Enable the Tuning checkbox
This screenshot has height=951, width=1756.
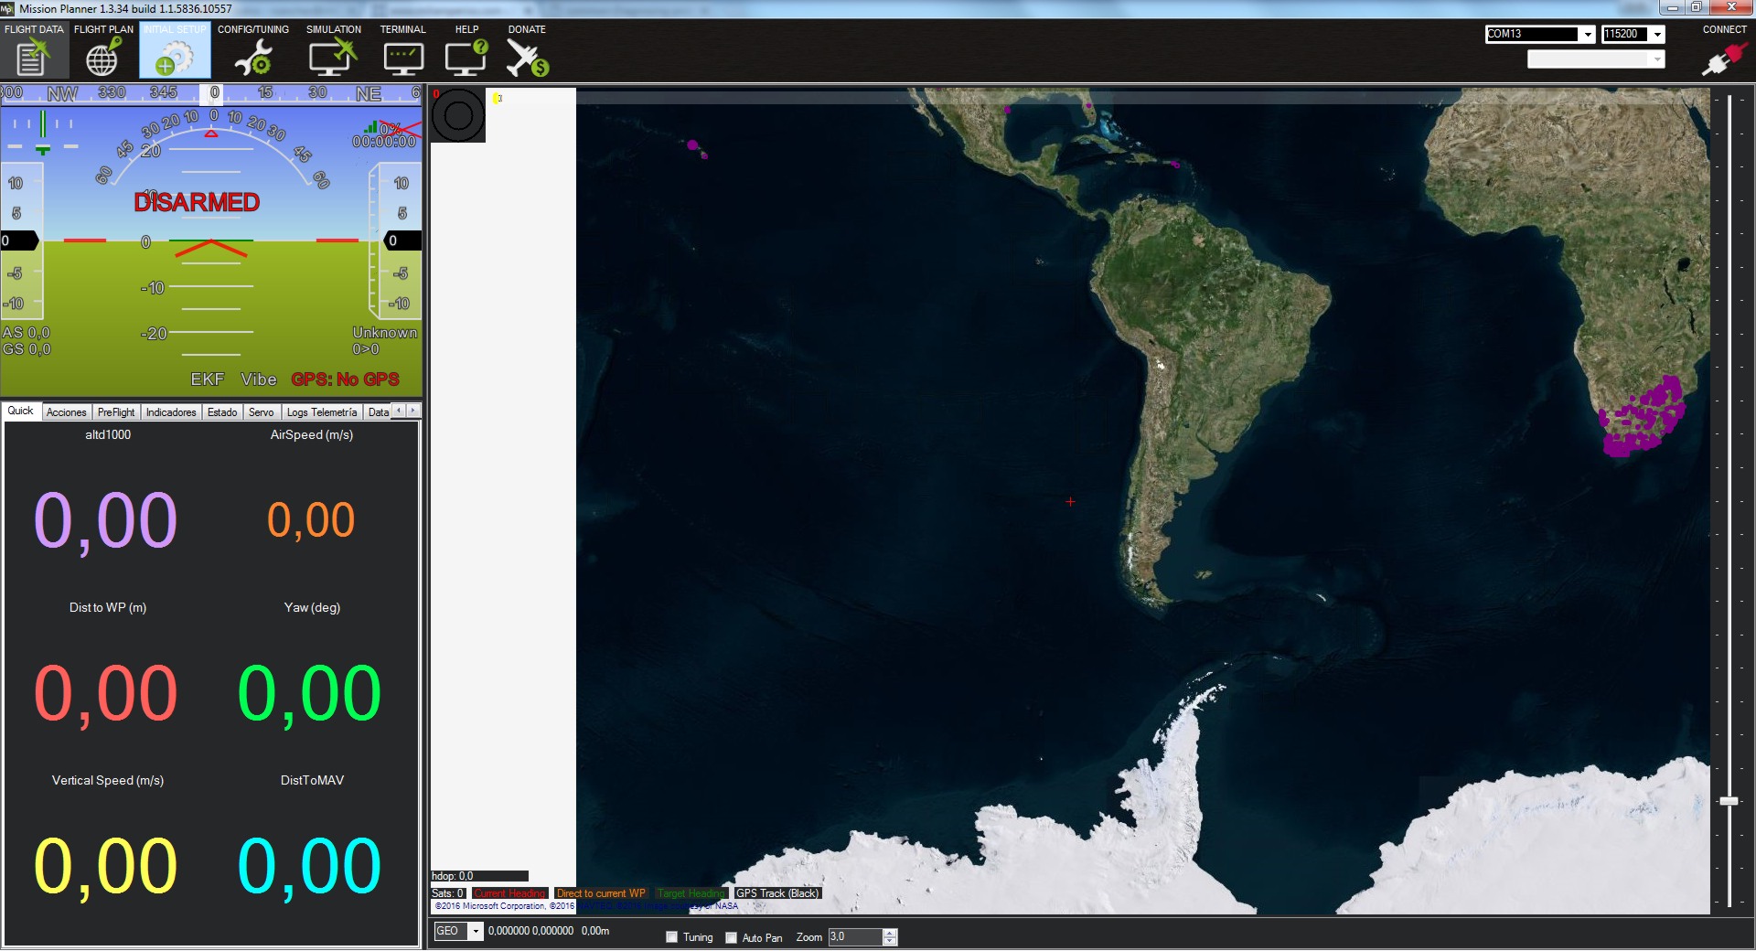672,937
